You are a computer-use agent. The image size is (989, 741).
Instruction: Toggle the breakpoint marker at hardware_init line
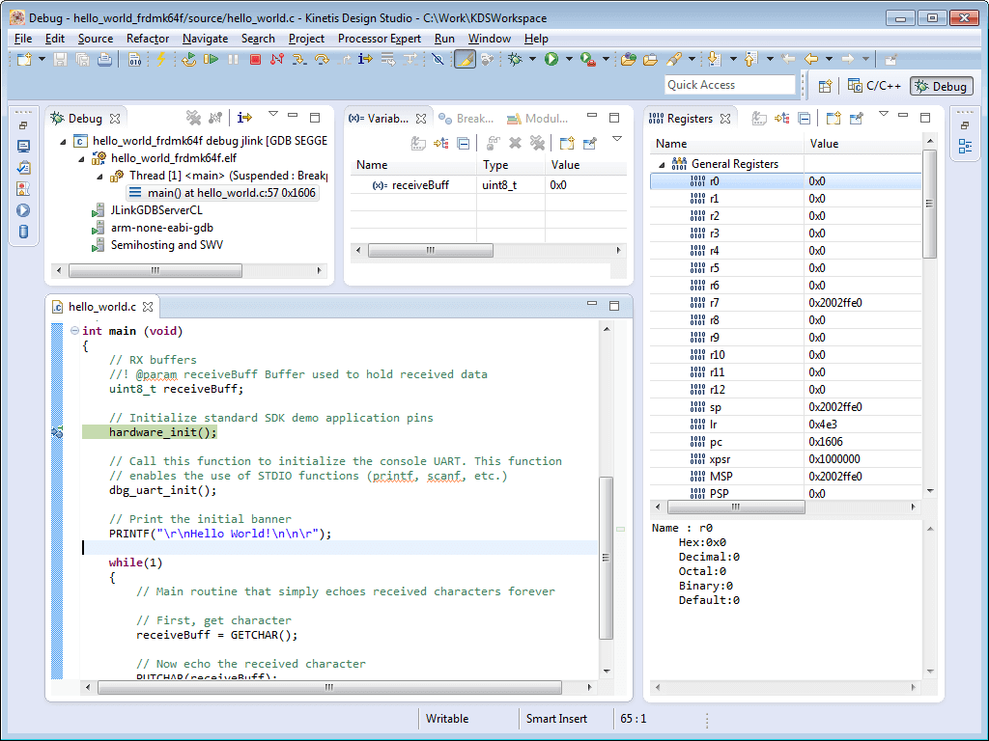pos(57,433)
